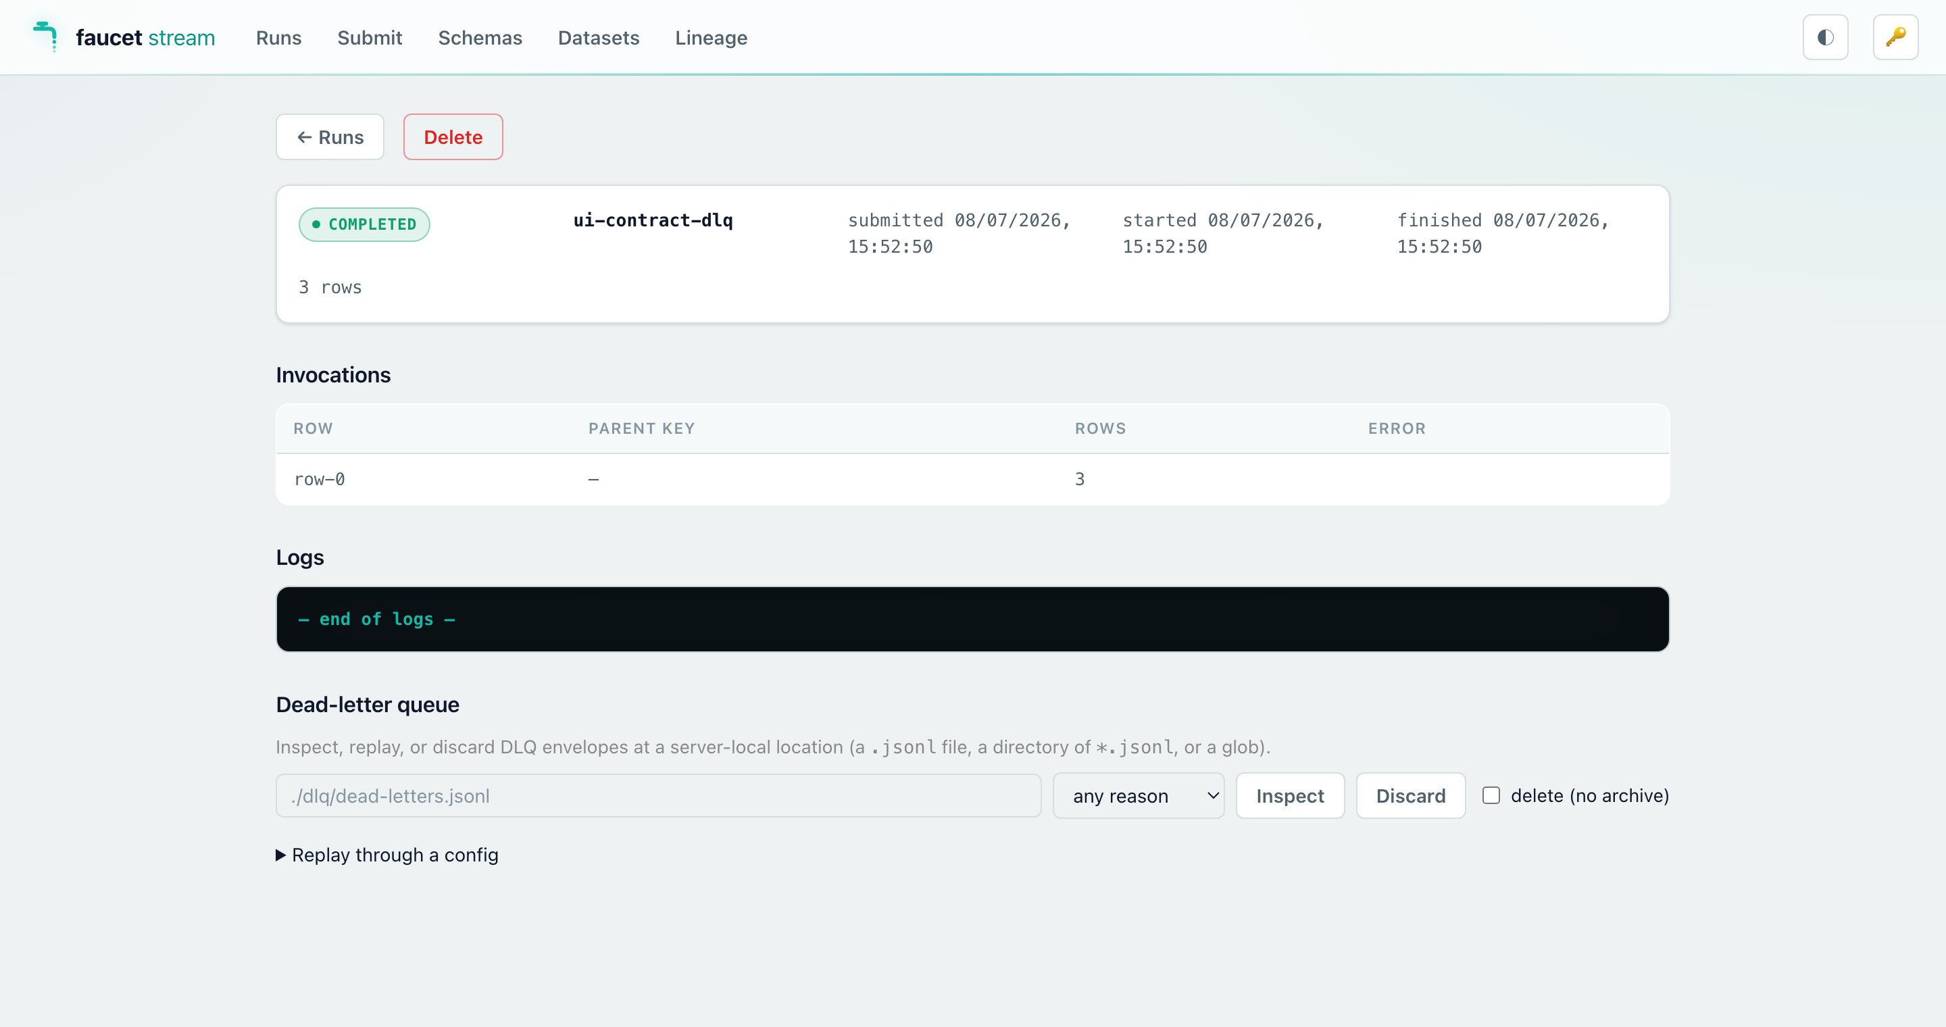Screen dimensions: 1946x1027
Task: Click the '3 rows' summary text
Action: [330, 287]
